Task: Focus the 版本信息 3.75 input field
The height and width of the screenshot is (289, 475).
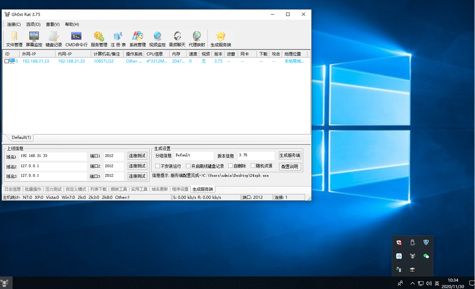Action: [x=256, y=156]
